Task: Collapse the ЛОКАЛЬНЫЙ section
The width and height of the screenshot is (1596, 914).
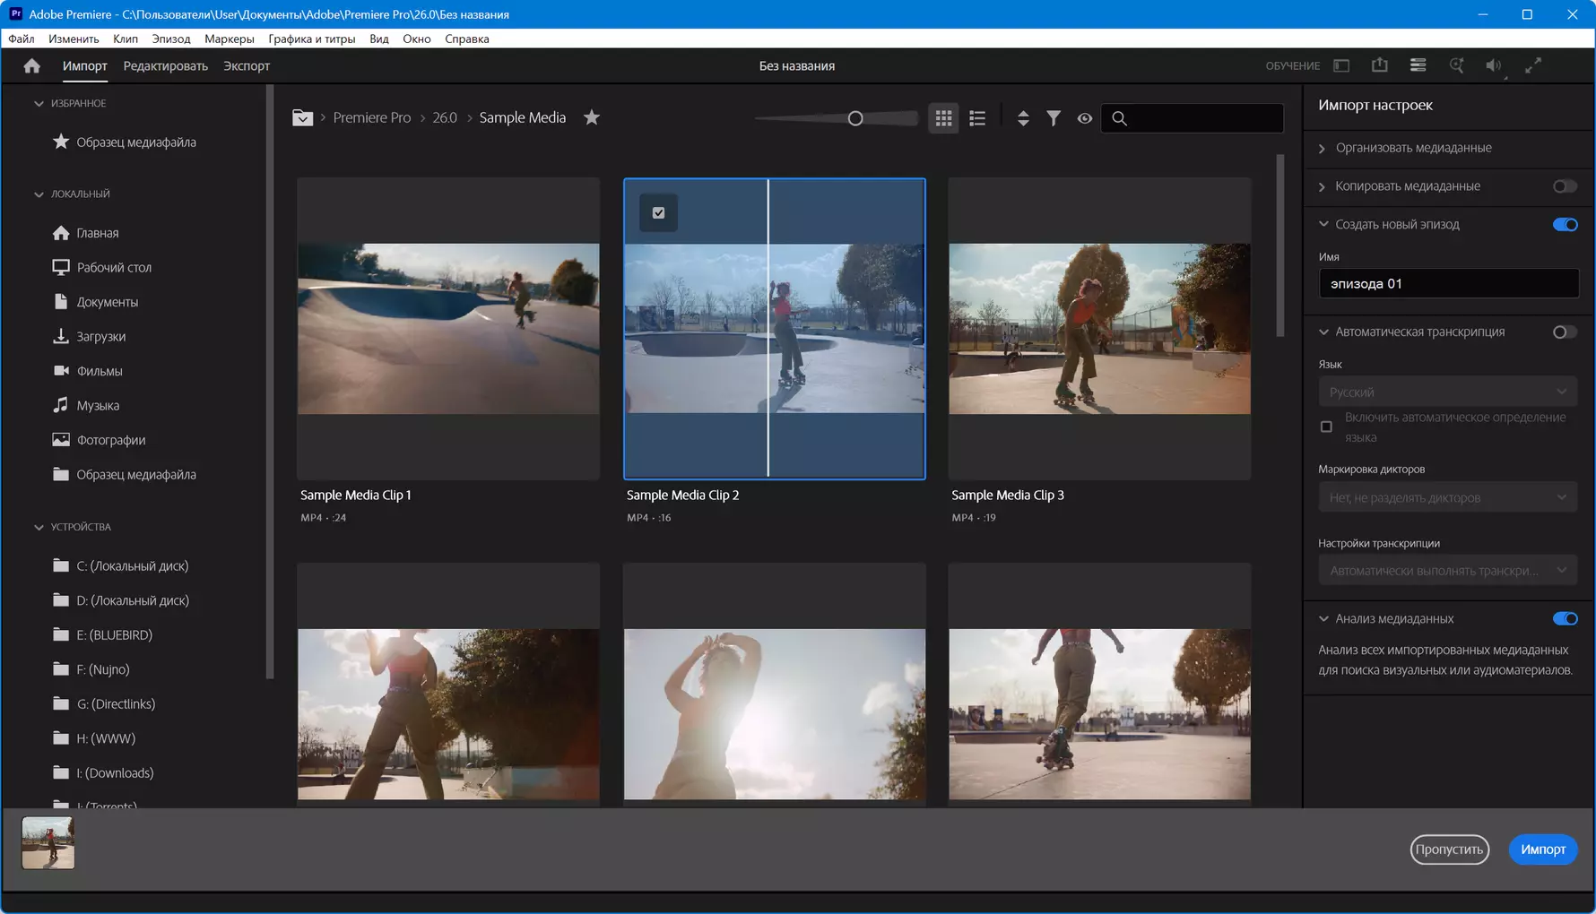Action: tap(39, 194)
